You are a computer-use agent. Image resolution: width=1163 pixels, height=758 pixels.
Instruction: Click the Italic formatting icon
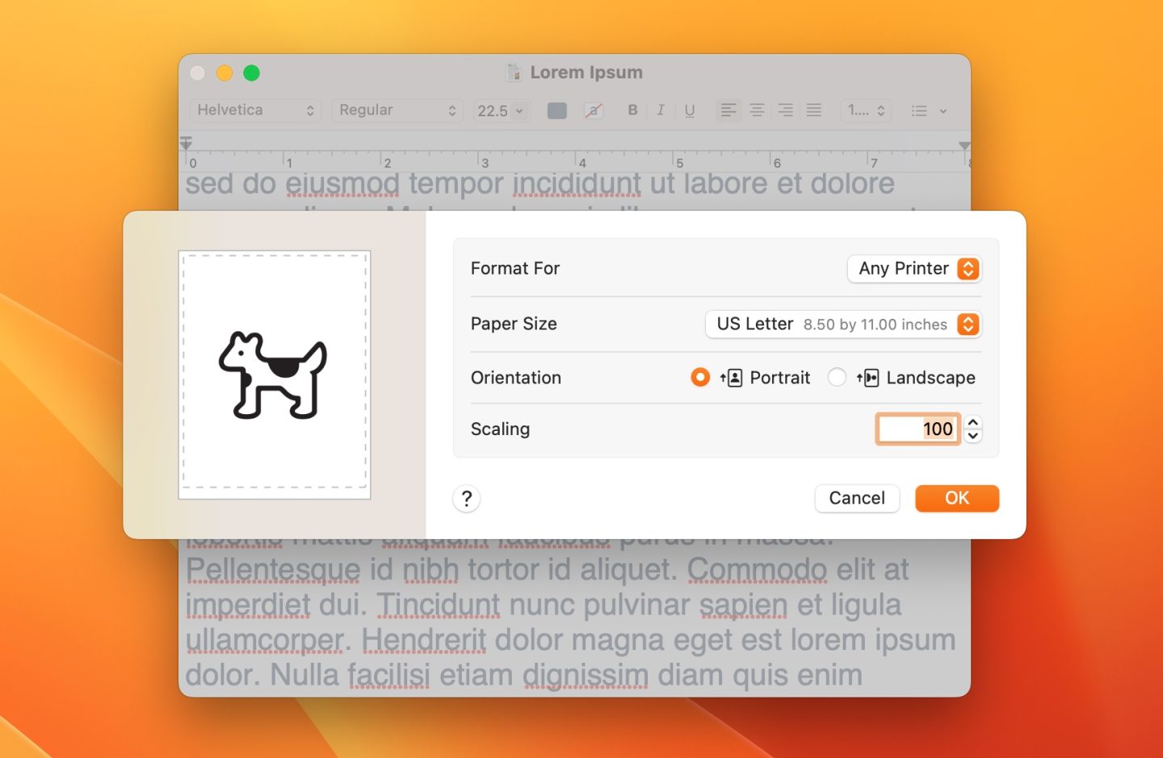[661, 111]
